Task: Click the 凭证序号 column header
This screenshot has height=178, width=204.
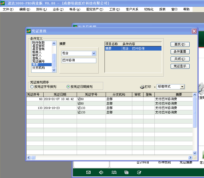Action: [x=35, y=95]
